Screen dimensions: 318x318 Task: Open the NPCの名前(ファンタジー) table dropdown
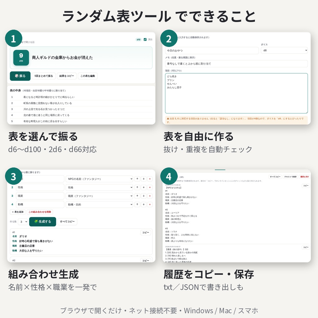[99, 179]
